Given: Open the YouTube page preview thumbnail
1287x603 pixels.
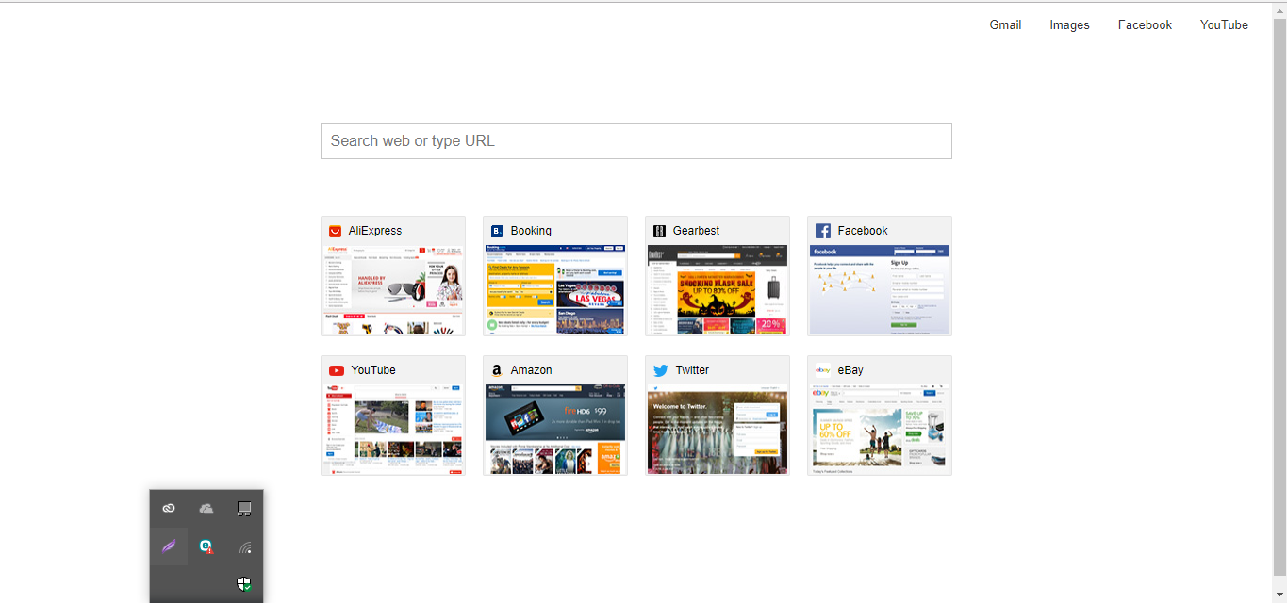Looking at the screenshot, I should [x=393, y=430].
